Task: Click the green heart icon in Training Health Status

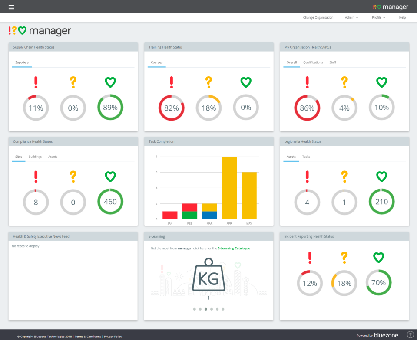Action: (246, 82)
